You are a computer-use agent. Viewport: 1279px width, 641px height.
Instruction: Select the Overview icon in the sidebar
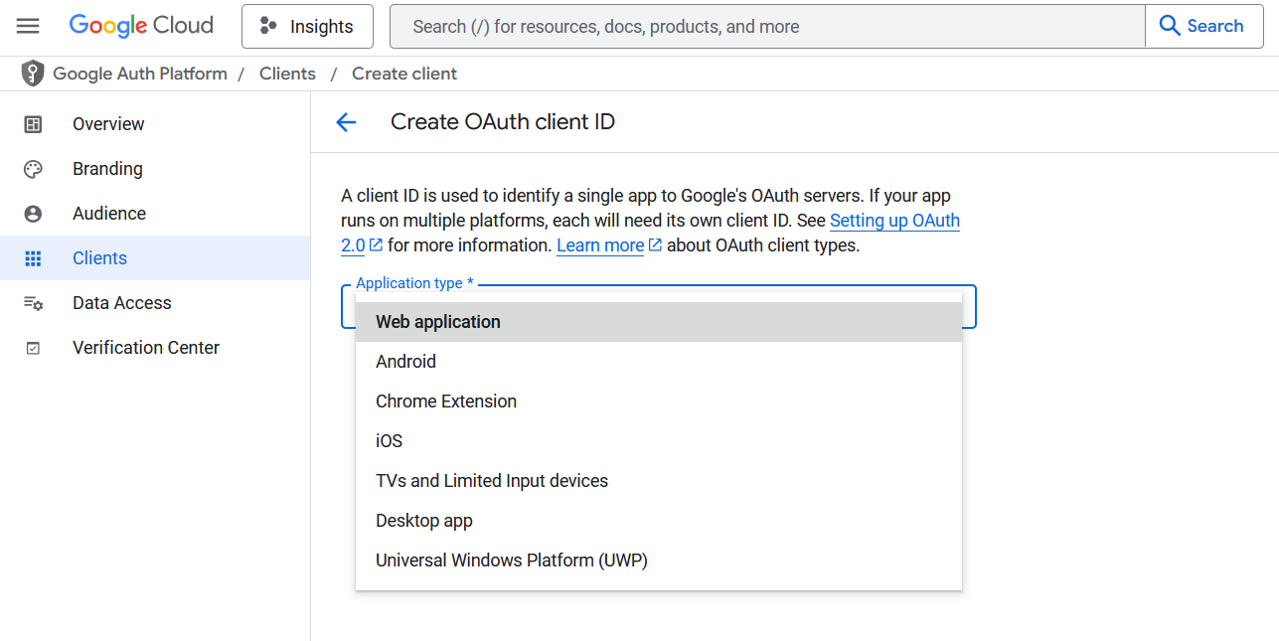coord(34,123)
